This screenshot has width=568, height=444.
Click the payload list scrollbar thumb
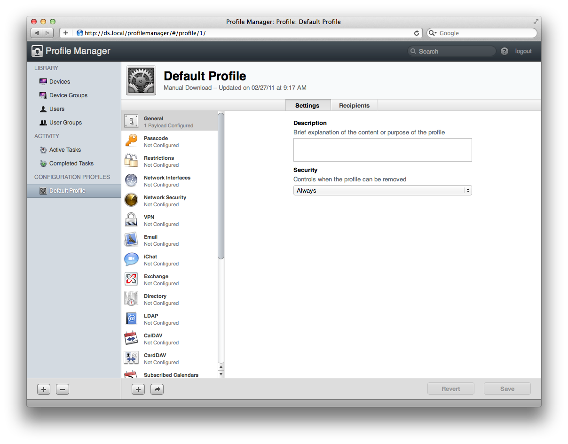pos(221,186)
